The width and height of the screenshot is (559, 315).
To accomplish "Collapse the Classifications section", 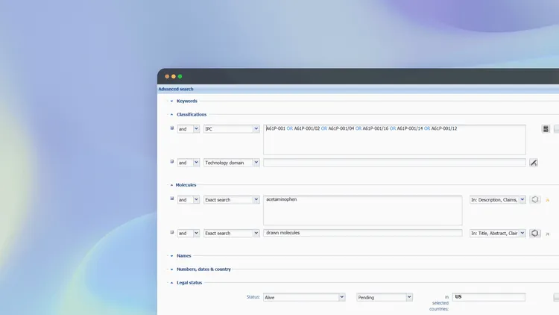I will point(172,115).
